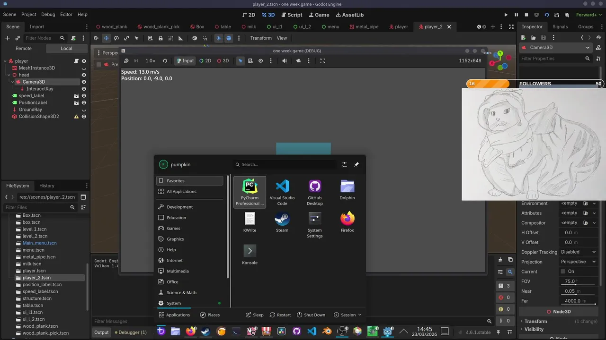Switch to the Script workspace
606x340 pixels.
(291, 15)
